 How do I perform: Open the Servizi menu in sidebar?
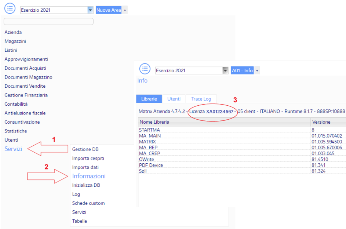pyautogui.click(x=13, y=149)
